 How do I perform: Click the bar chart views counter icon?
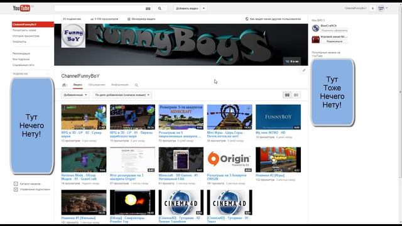(92, 19)
